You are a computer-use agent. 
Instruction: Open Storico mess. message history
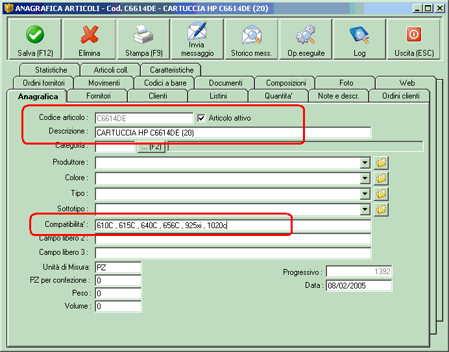(x=251, y=39)
